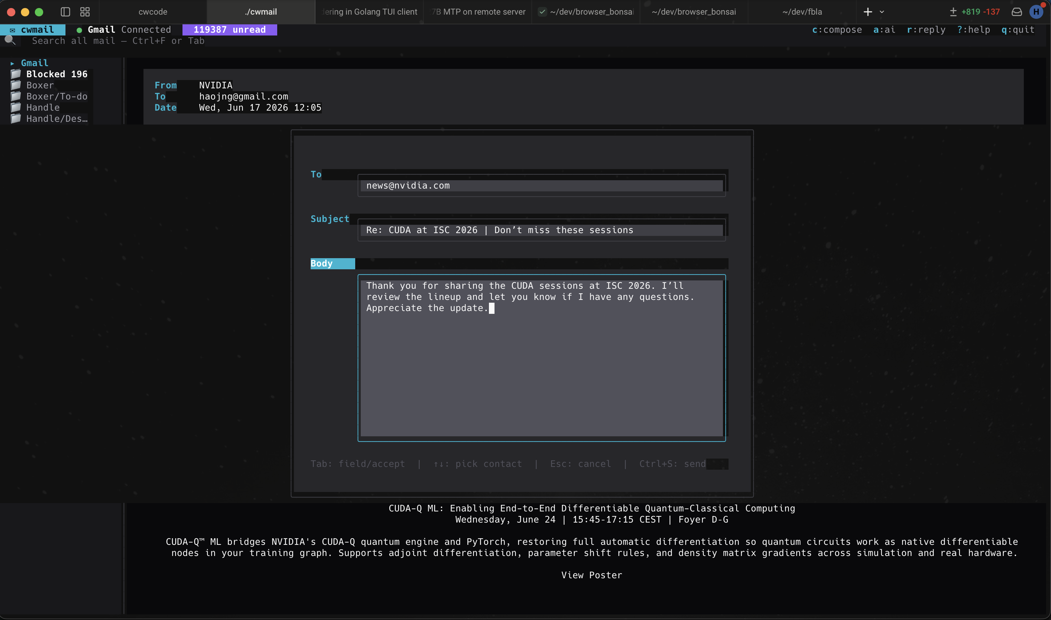Open the inbox tray icon
Screen dimensions: 1051x620
tap(1017, 12)
